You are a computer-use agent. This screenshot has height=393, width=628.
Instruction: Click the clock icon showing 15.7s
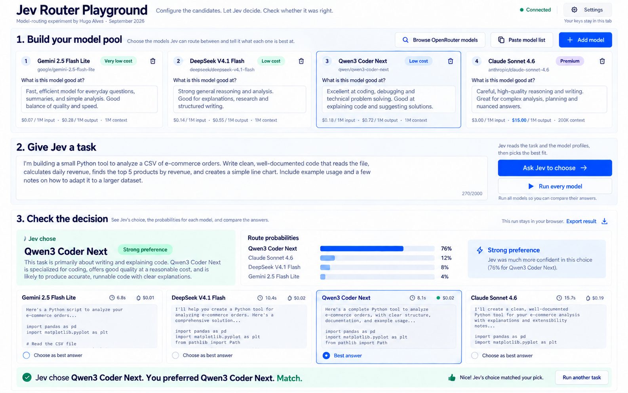point(559,298)
